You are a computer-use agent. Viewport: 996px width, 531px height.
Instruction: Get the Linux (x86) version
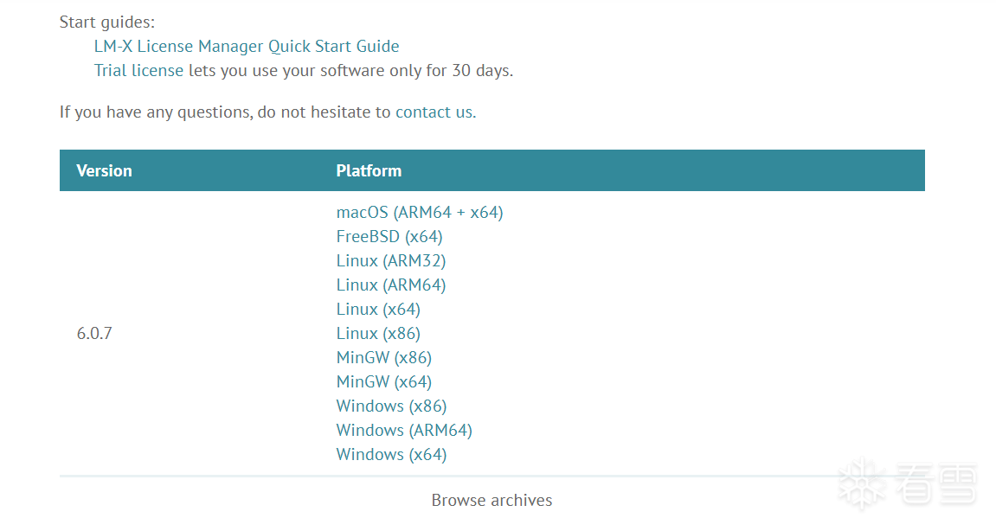(378, 333)
